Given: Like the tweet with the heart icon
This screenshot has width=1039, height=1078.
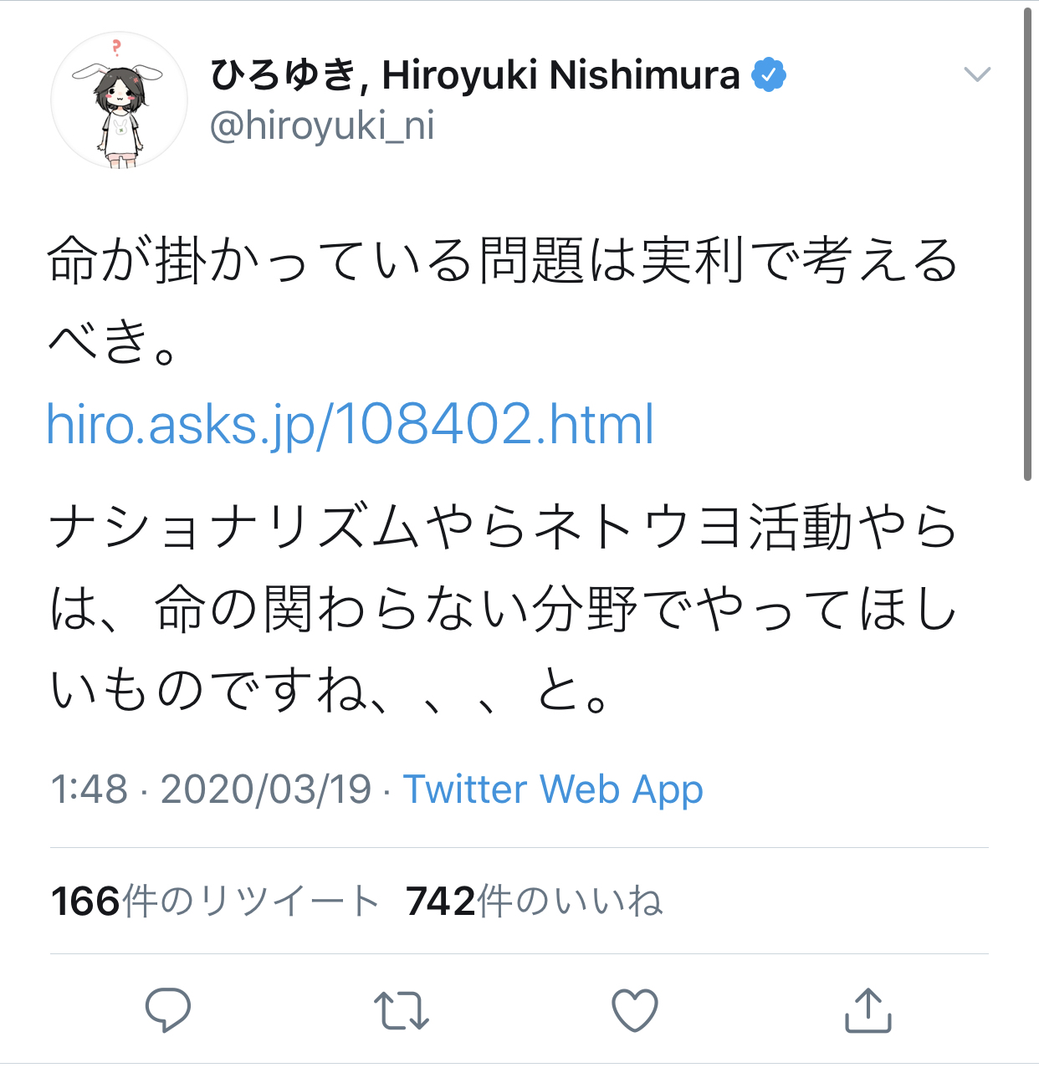Looking at the screenshot, I should [x=635, y=1009].
